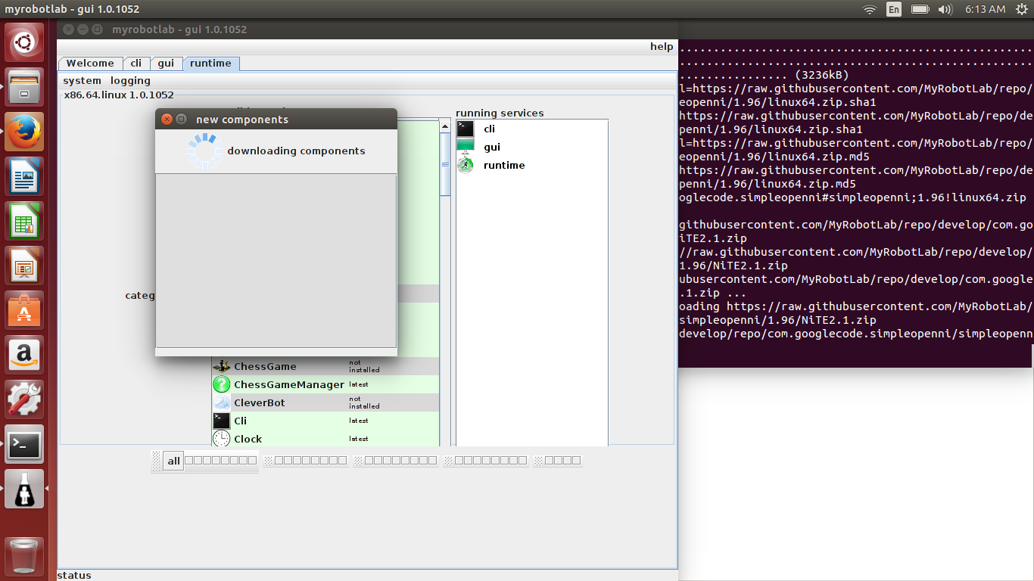Select the gui monitor icon under running services
This screenshot has height=581, width=1034.
[x=466, y=147]
